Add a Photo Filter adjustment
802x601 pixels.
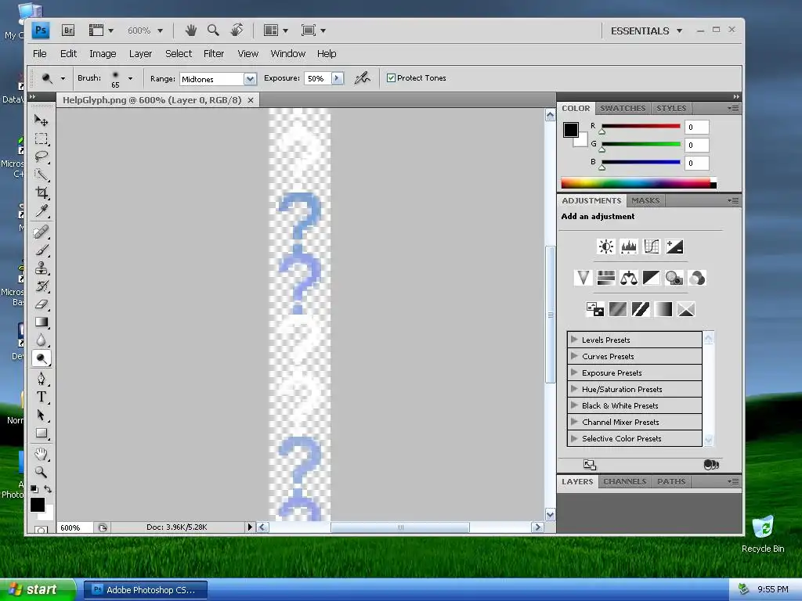tap(674, 278)
